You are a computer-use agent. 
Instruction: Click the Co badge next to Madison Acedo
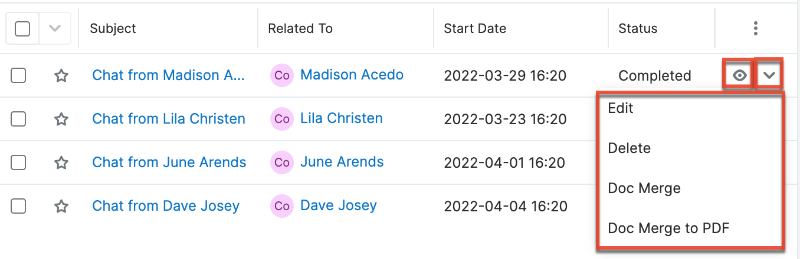click(x=282, y=75)
